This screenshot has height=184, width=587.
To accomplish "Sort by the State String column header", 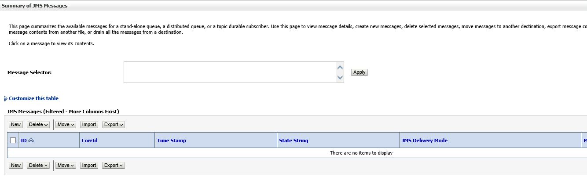I will 293,141.
